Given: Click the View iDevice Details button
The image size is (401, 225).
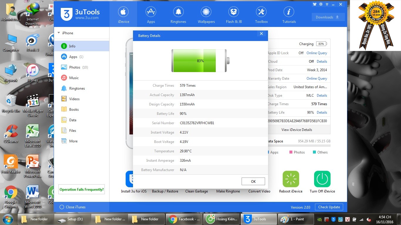Looking at the screenshot, I should 296,130.
